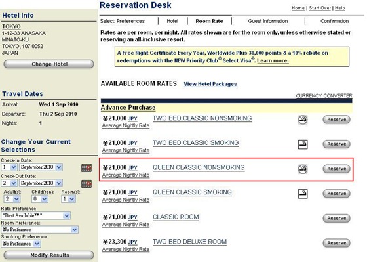Click the Change Hotel button
This screenshot has height=262, width=367.
[x=48, y=64]
